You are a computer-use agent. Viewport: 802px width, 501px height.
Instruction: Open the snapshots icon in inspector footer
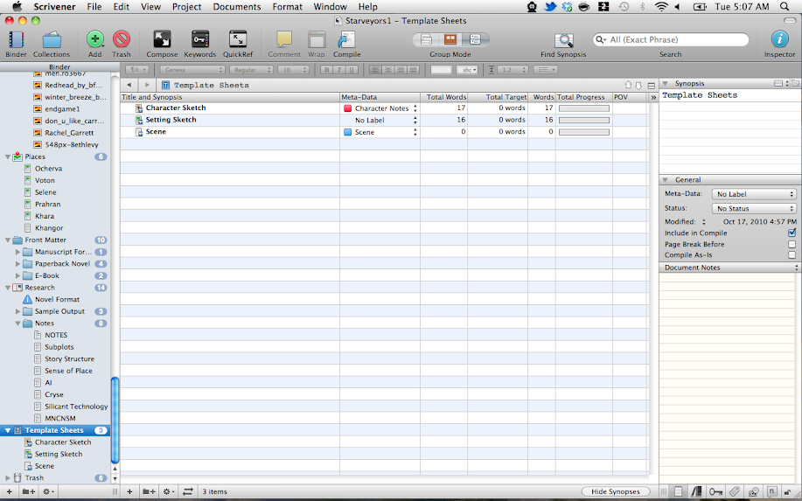click(x=753, y=491)
